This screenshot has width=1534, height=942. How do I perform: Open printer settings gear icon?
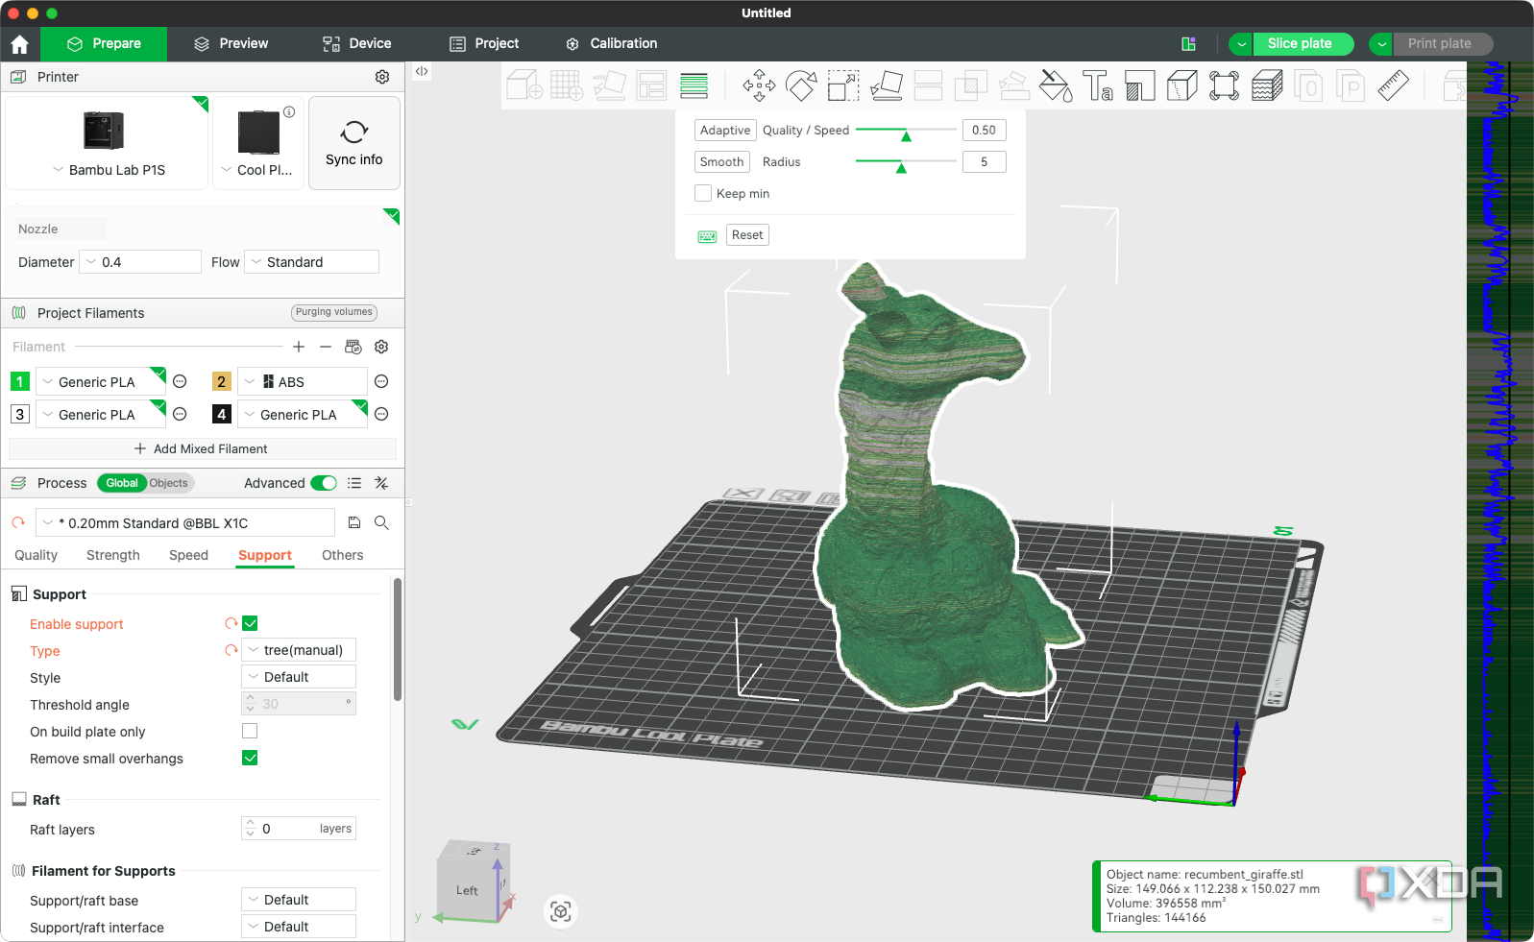pos(382,77)
